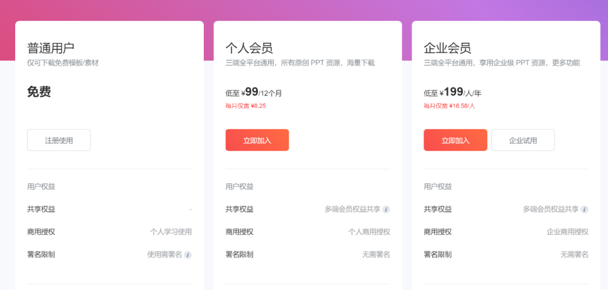Click the ¥199 price in 企业会员
608x290 pixels.
(451, 92)
